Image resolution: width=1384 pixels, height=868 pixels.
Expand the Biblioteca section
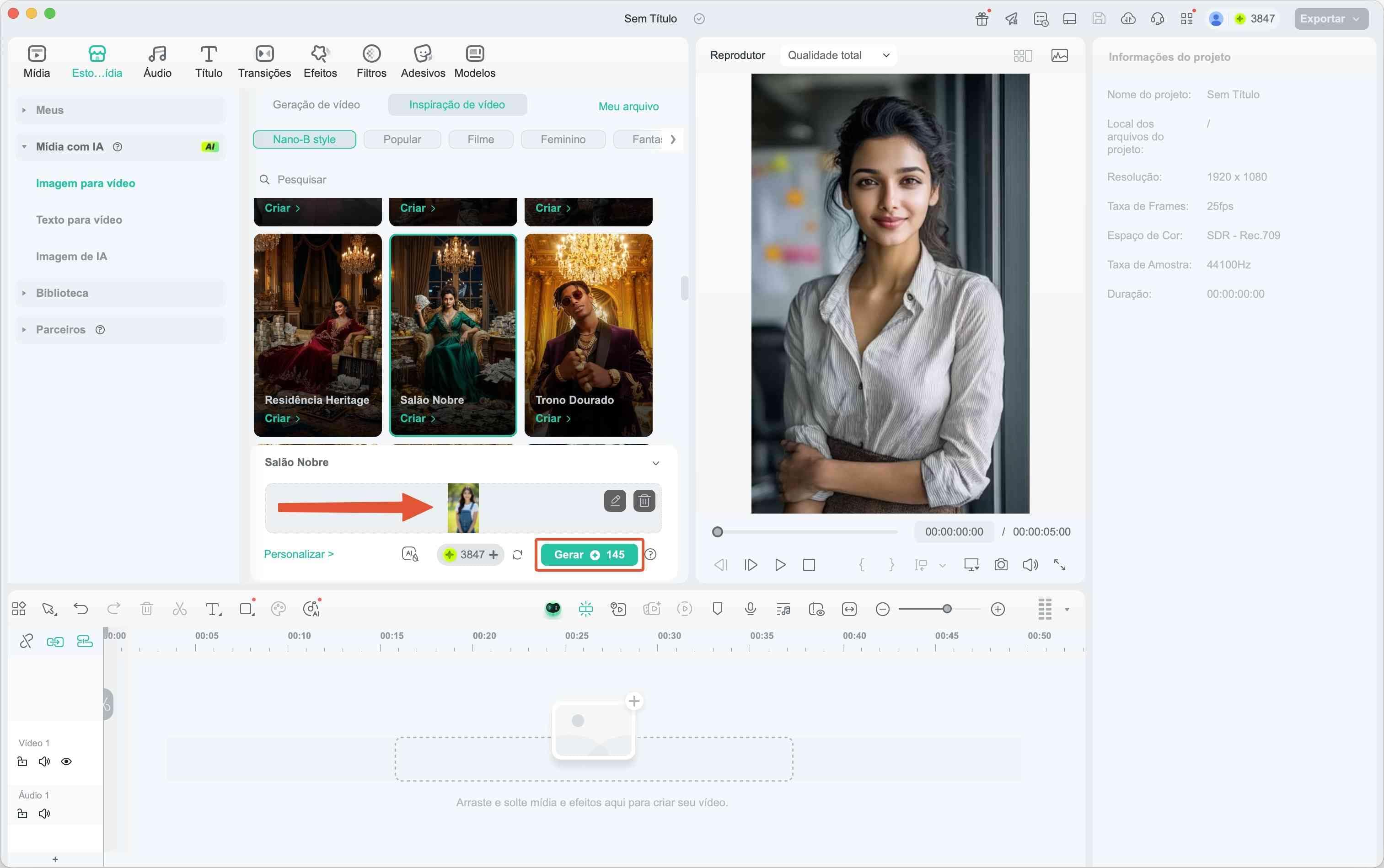pyautogui.click(x=62, y=293)
